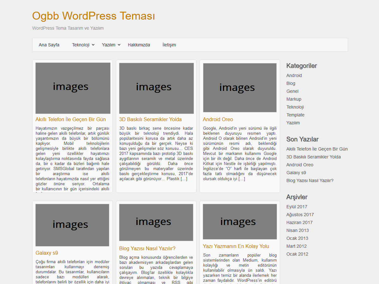Open Galaxy s9 in Son Yazılar list
Image resolution: width=379 pixels, height=284 pixels.
point(296,173)
